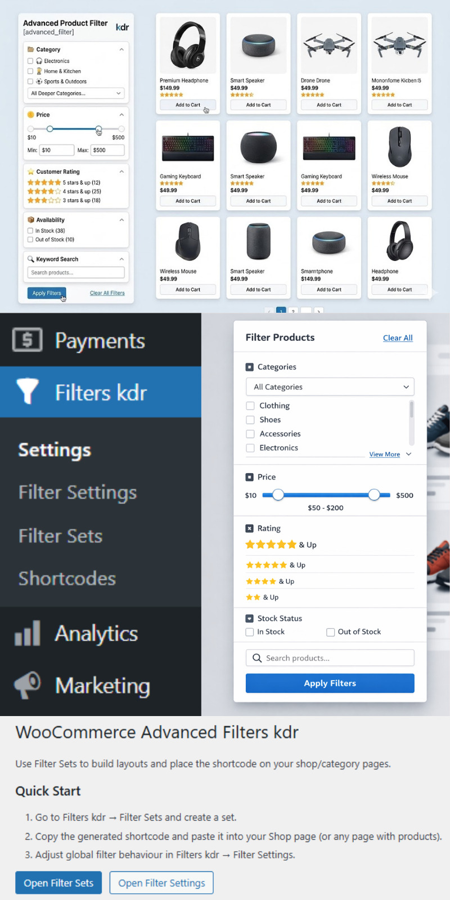Click the Sports & Outdoors ball icon
The height and width of the screenshot is (900, 450).
tap(39, 82)
